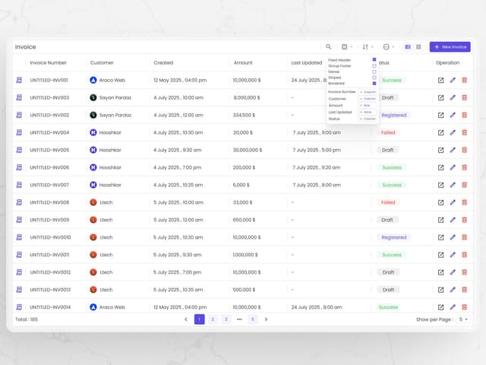Go to pagination page 1
This screenshot has width=486, height=365.
(199, 319)
